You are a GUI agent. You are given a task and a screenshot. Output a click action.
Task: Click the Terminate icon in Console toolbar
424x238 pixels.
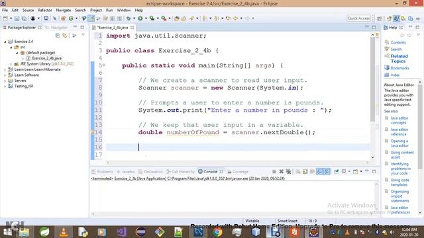[x=274, y=172]
